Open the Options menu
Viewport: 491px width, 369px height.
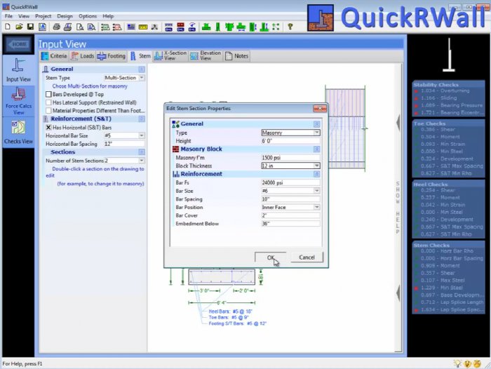[88, 16]
